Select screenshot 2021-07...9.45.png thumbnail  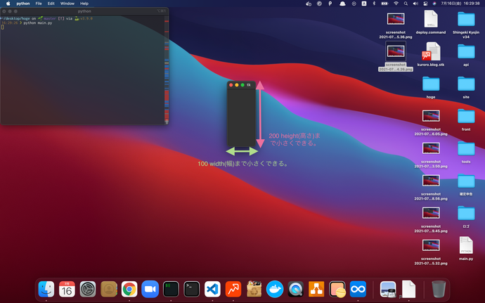431,213
